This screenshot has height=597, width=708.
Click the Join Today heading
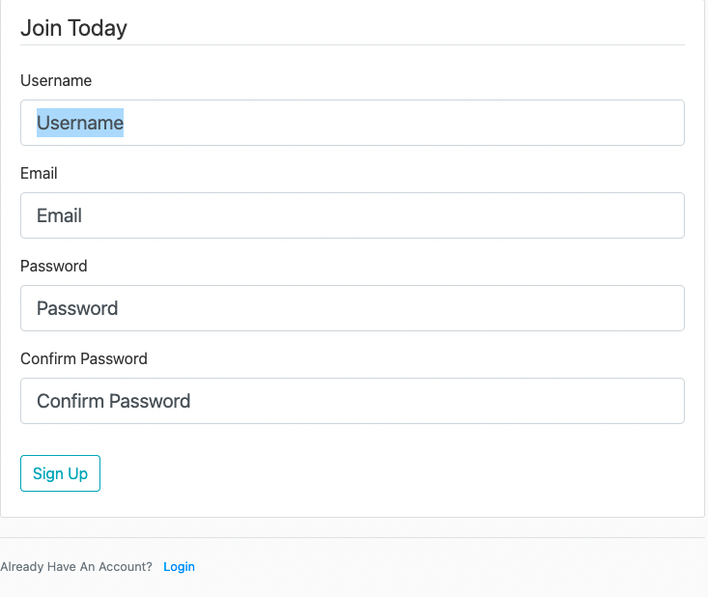[x=73, y=28]
